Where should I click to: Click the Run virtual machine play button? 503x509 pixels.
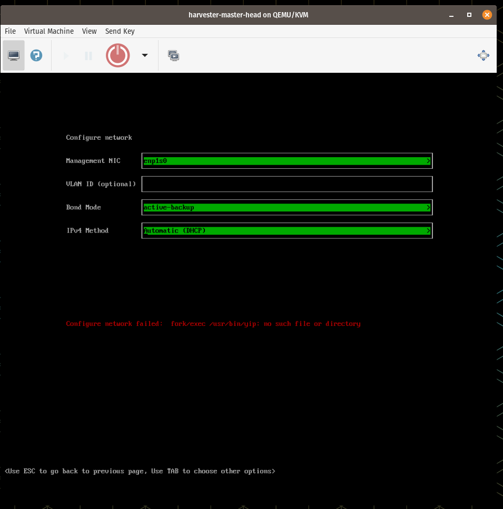tap(66, 56)
